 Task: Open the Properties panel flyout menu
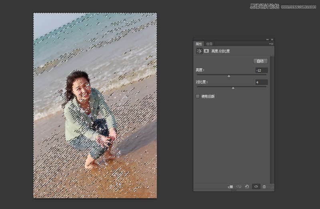(x=271, y=44)
